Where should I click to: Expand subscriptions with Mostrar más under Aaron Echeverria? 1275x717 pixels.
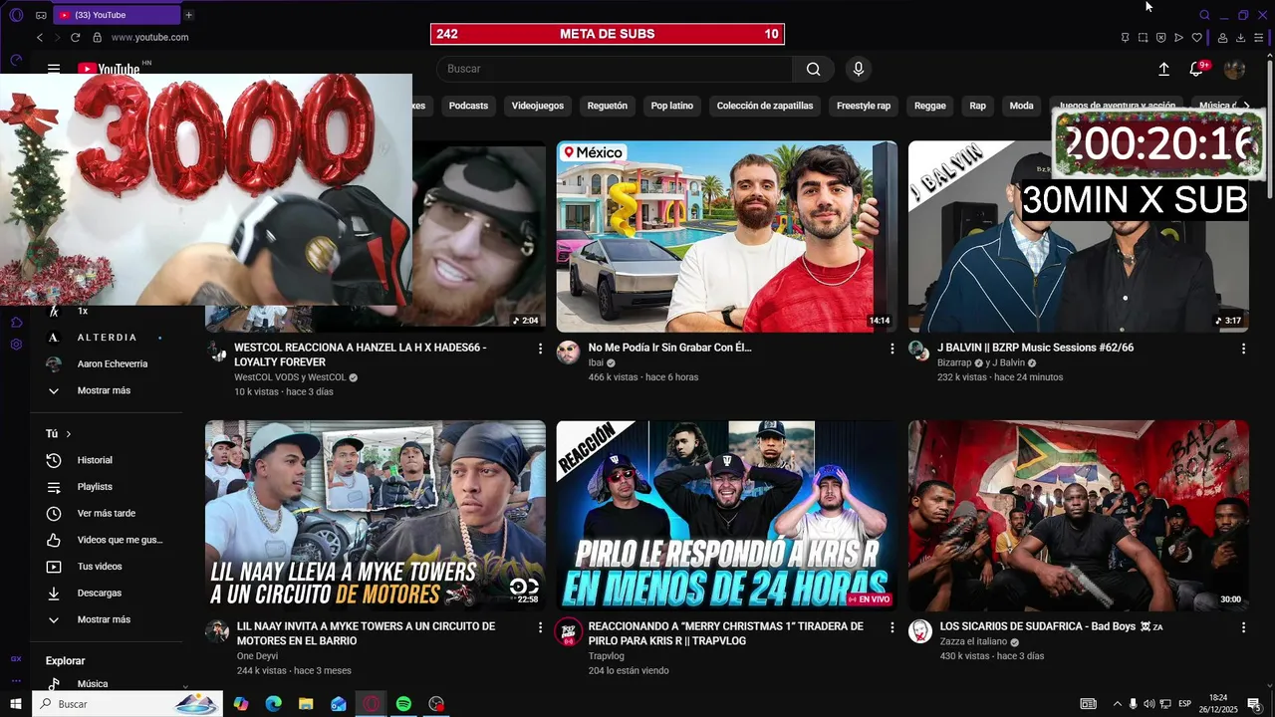click(x=104, y=390)
